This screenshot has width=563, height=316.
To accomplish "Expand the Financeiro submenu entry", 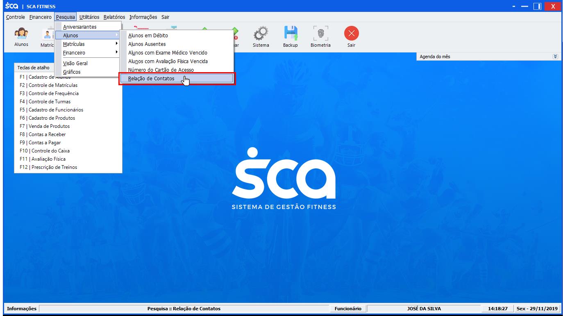I will (87, 52).
